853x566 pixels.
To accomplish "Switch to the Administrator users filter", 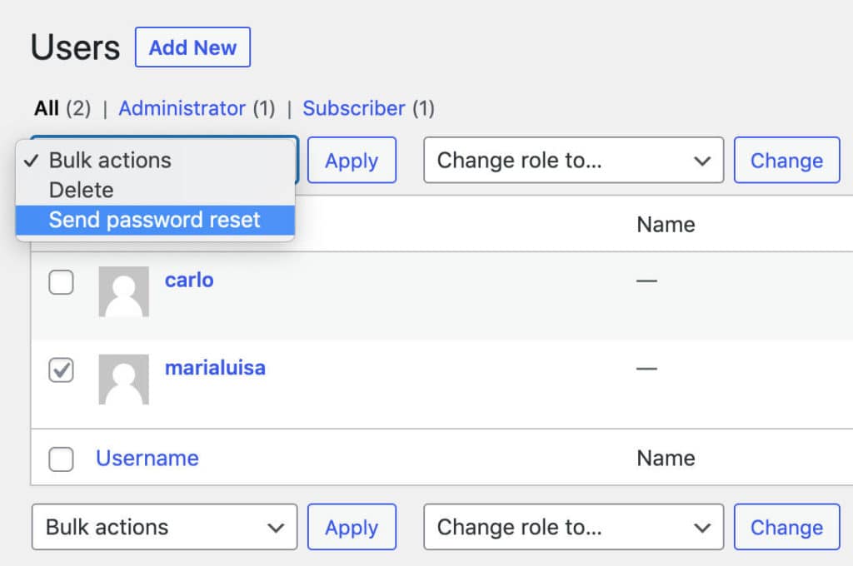I will tap(182, 108).
